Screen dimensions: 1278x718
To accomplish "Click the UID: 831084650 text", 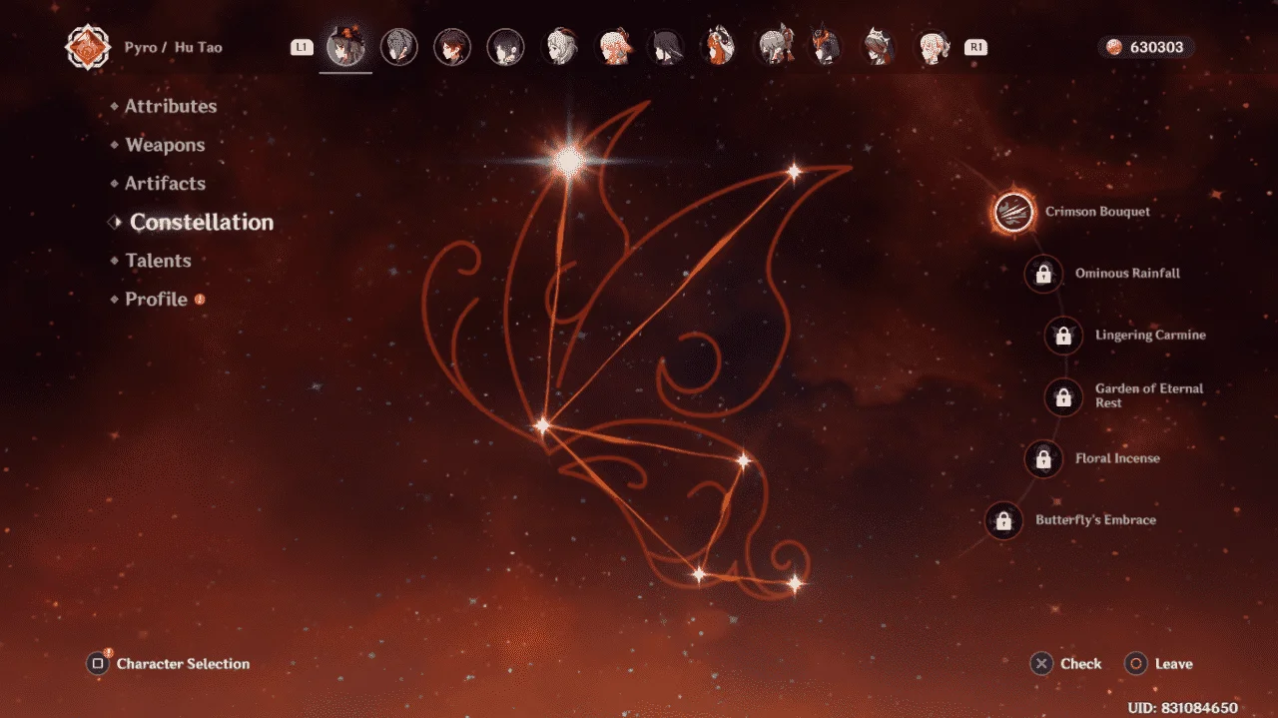I will 1183,708.
